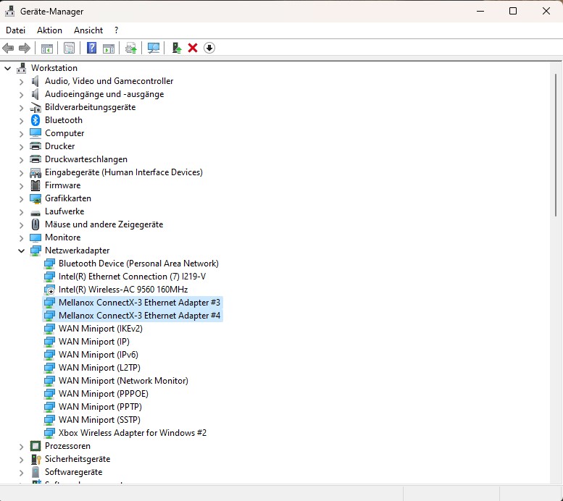Click the update driver toolbar icon
The width and height of the screenshot is (563, 501).
130,48
